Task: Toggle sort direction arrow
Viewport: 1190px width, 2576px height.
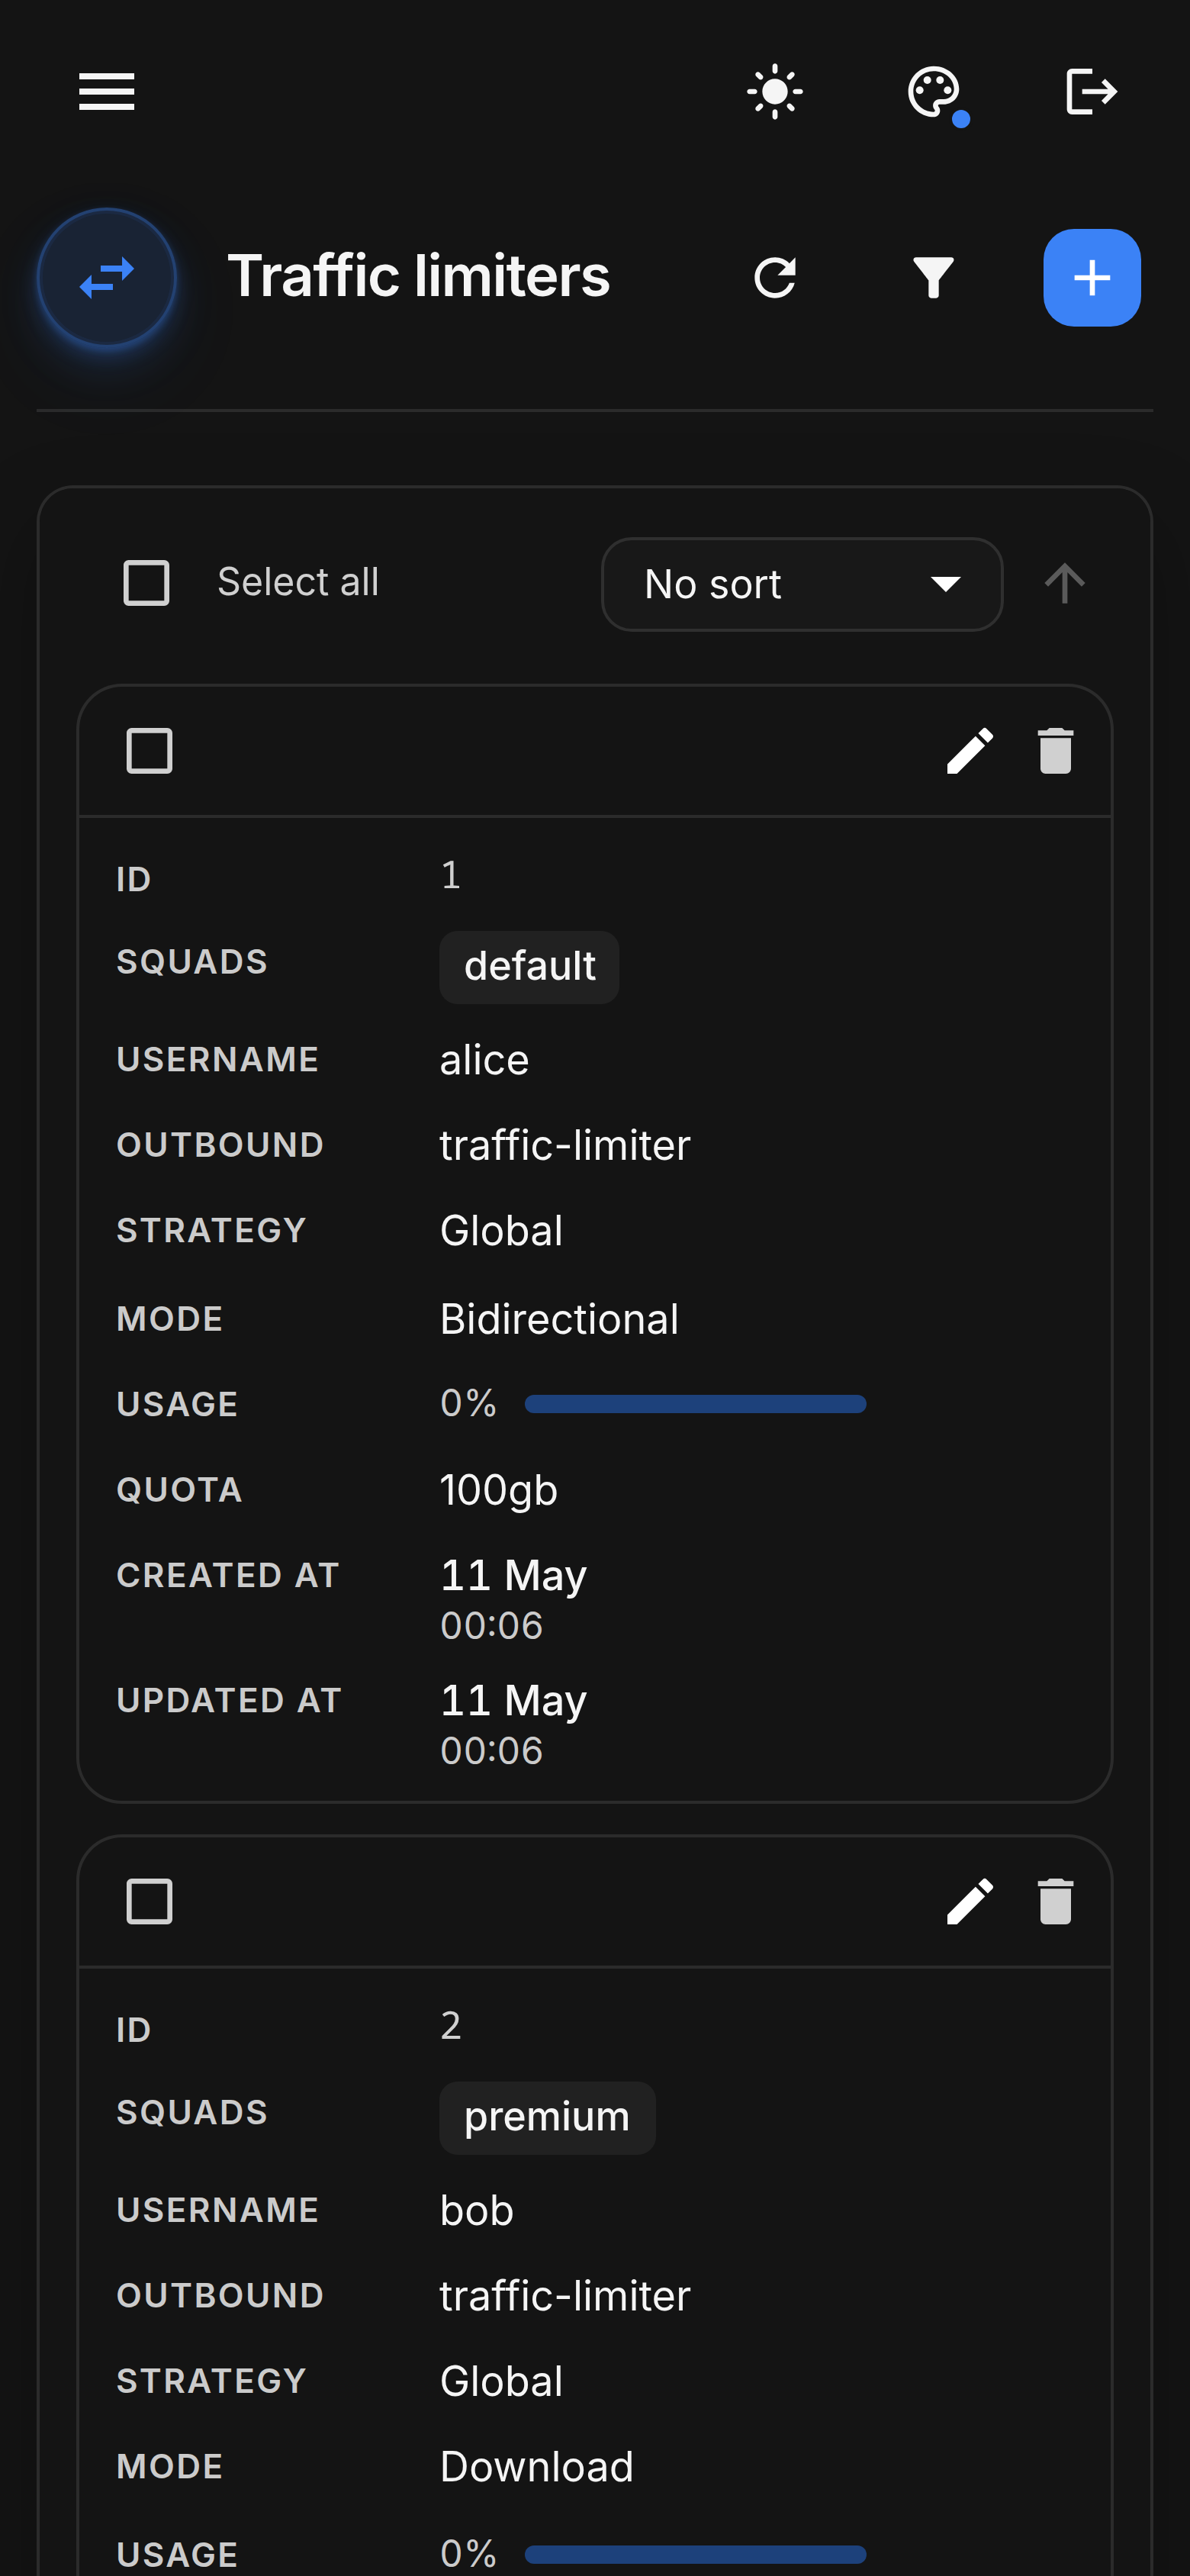Action: (x=1065, y=583)
